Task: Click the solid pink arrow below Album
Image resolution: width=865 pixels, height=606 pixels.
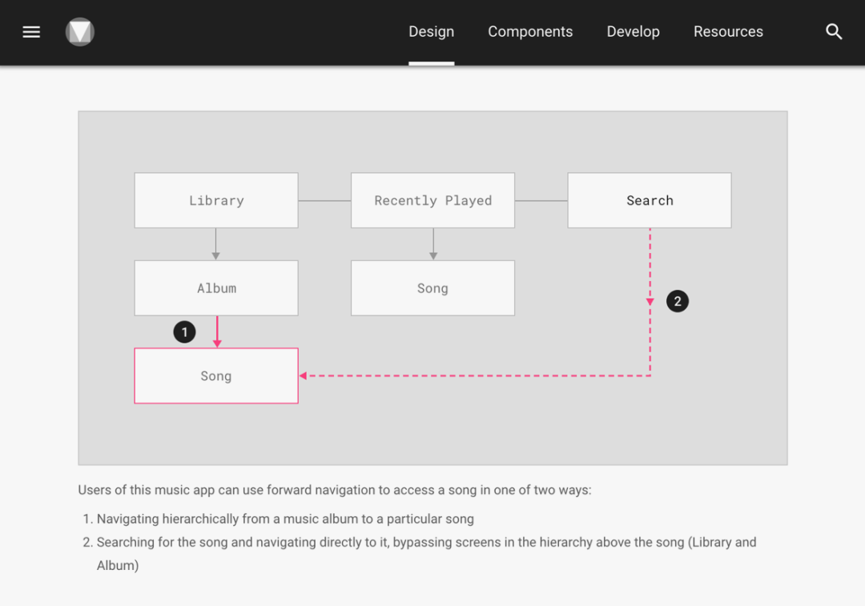Action: click(x=217, y=331)
